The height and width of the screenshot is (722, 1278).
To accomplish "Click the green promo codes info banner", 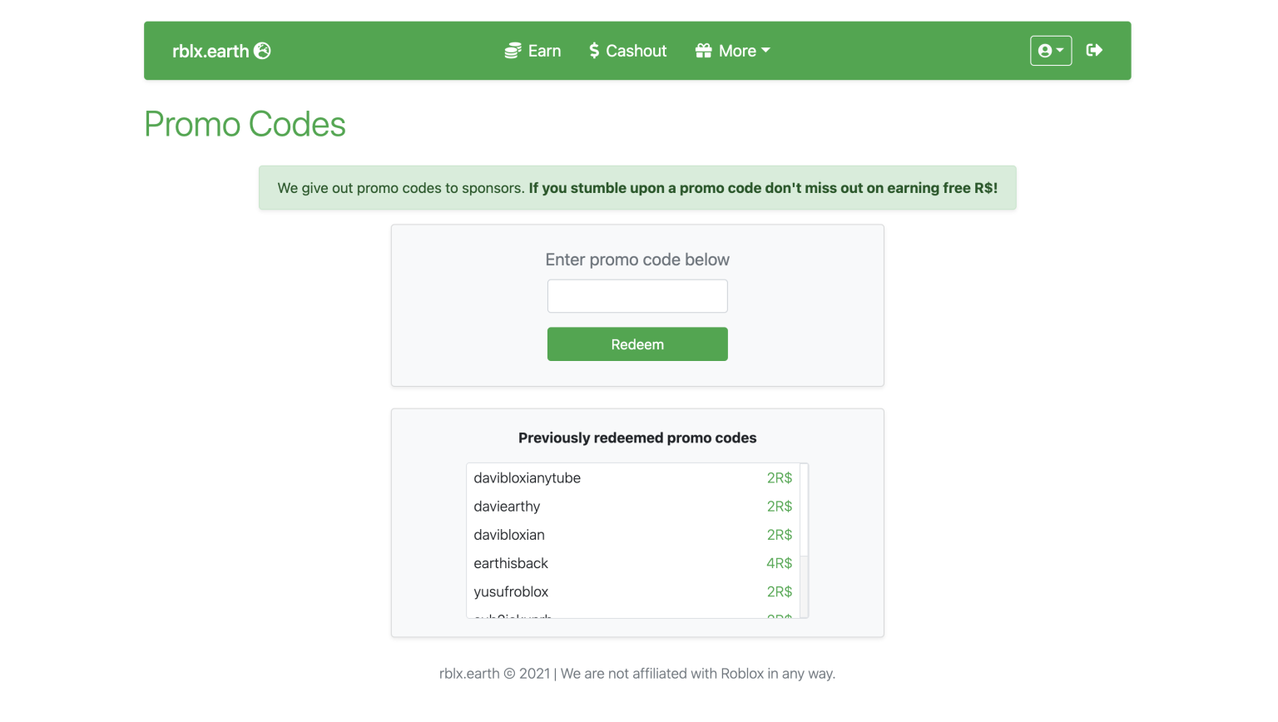I will point(637,188).
